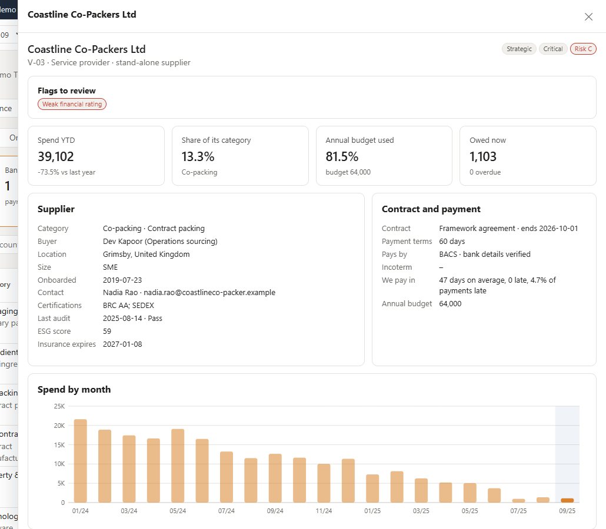The width and height of the screenshot is (606, 529).
Task: Click the 01/24 bar in Spend by month
Action: (x=81, y=461)
